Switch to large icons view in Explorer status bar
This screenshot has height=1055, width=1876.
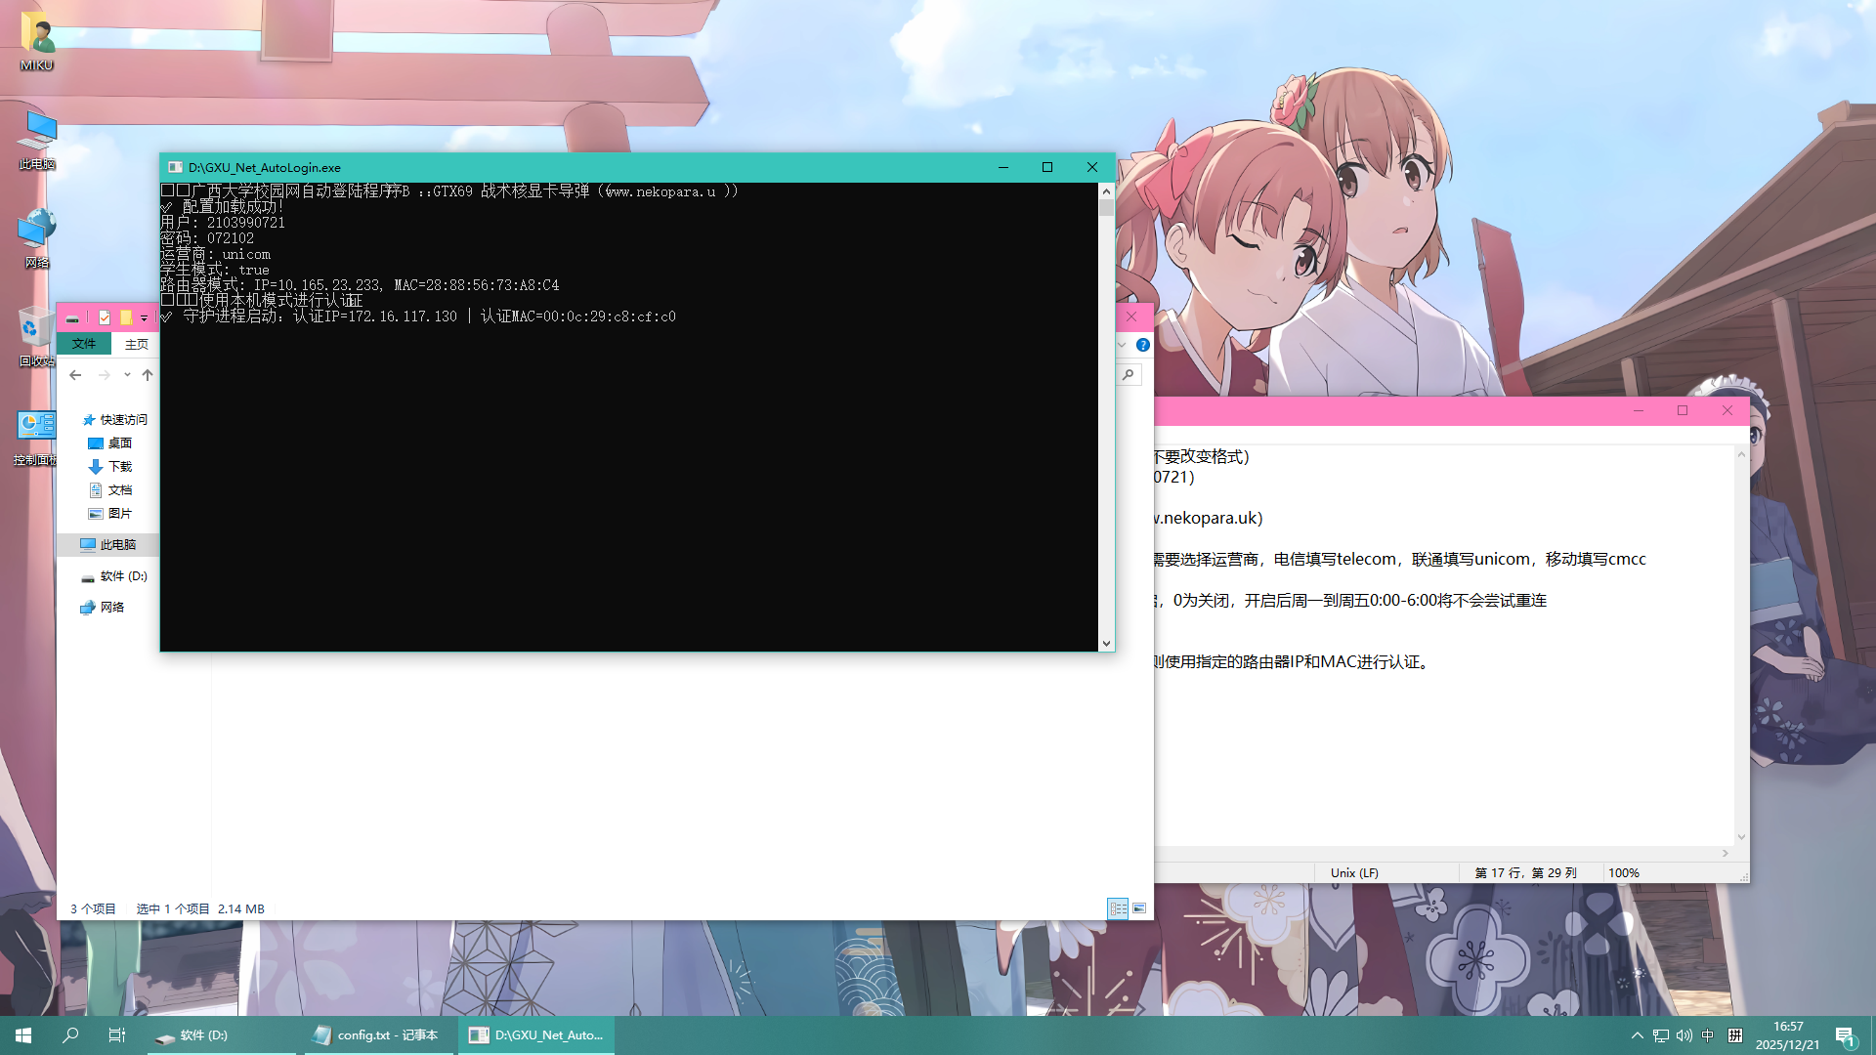tap(1140, 908)
